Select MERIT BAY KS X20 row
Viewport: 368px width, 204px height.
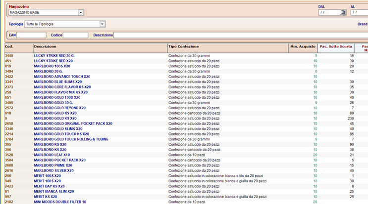186,186
